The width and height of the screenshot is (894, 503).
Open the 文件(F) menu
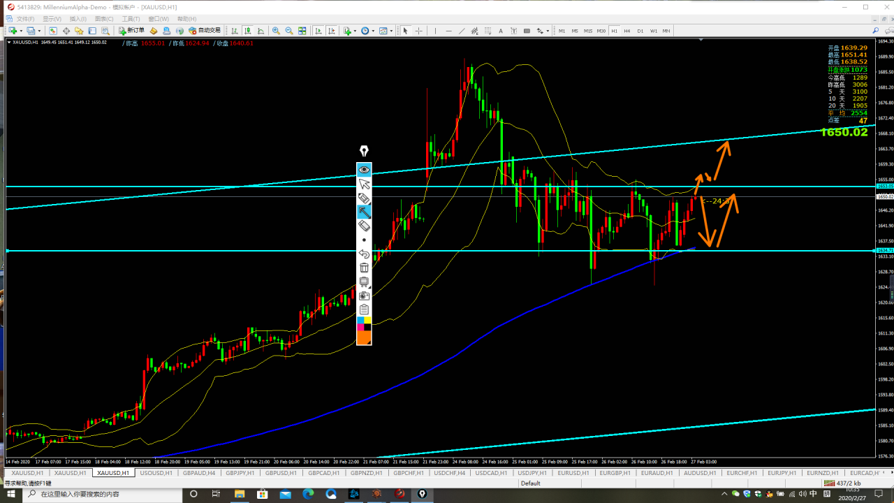(25, 19)
